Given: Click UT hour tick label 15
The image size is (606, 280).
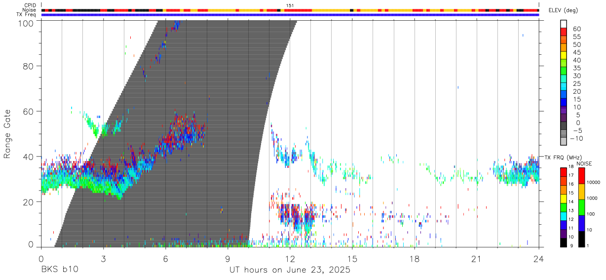Looking at the screenshot, I should (352, 258).
